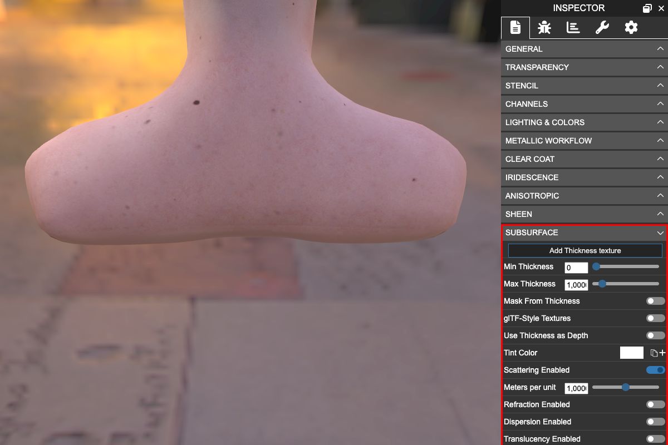Image resolution: width=668 pixels, height=445 pixels.
Task: Open the Statistics tab with chart icon
Action: (x=573, y=27)
